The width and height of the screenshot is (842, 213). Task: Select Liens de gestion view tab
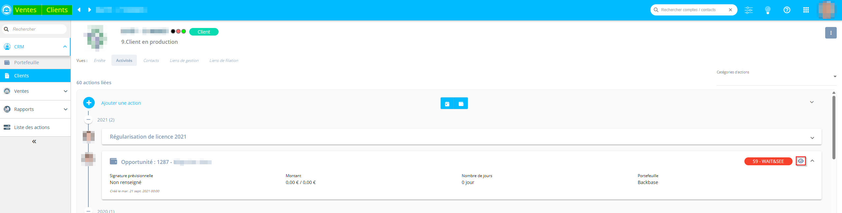(184, 61)
